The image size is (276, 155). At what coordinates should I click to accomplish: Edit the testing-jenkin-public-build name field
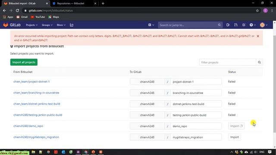(x=196, y=115)
